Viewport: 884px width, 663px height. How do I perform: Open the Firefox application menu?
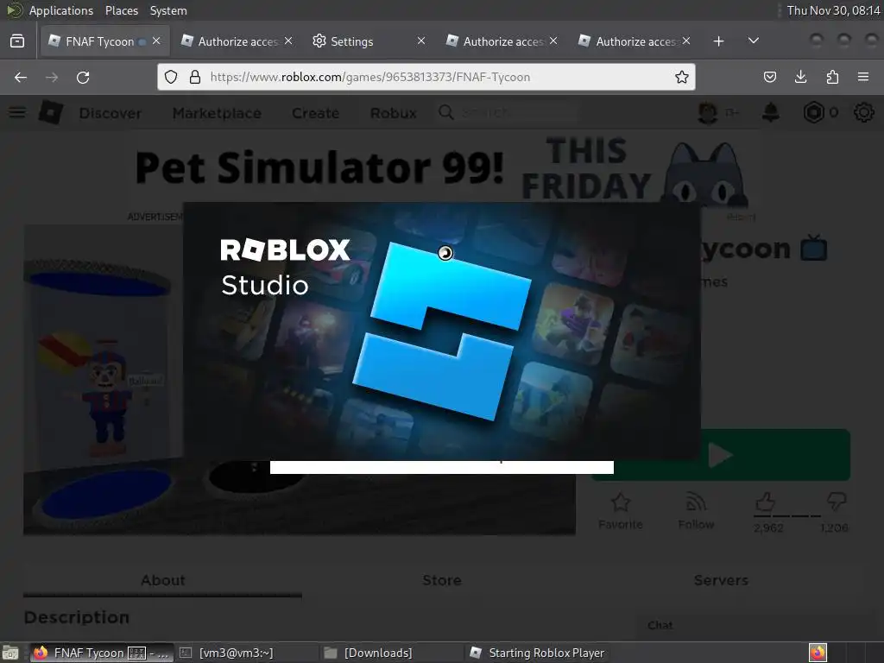(863, 77)
